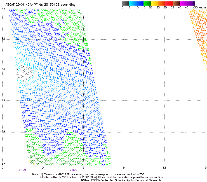The height and width of the screenshot is (182, 207).
Task: Click the '10' legend scale value
Action: (137, 7)
